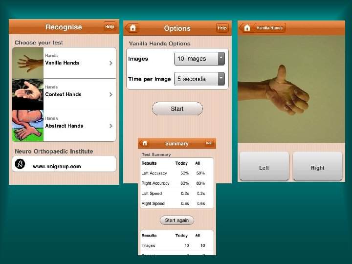Click the chevron on the Vanilla Hands row

110,63
